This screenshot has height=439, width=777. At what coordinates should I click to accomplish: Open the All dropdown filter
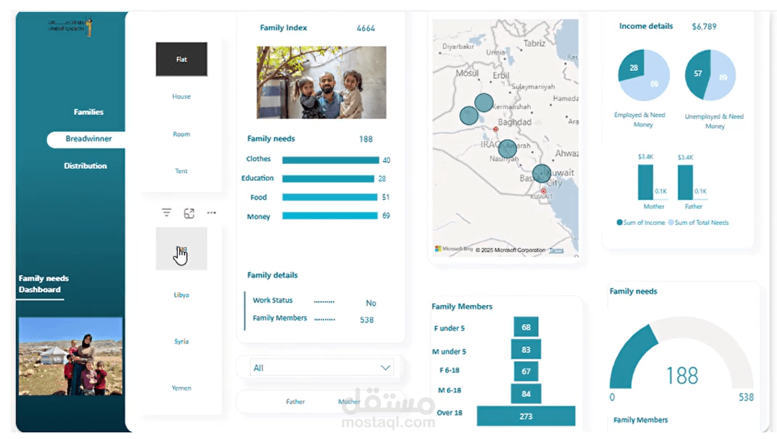tap(321, 367)
